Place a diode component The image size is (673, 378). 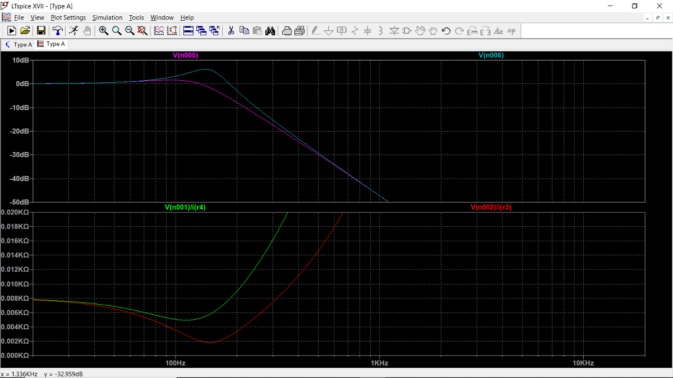[394, 31]
